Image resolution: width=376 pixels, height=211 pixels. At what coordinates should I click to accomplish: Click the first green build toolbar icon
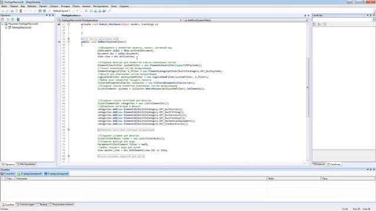click(x=40, y=11)
